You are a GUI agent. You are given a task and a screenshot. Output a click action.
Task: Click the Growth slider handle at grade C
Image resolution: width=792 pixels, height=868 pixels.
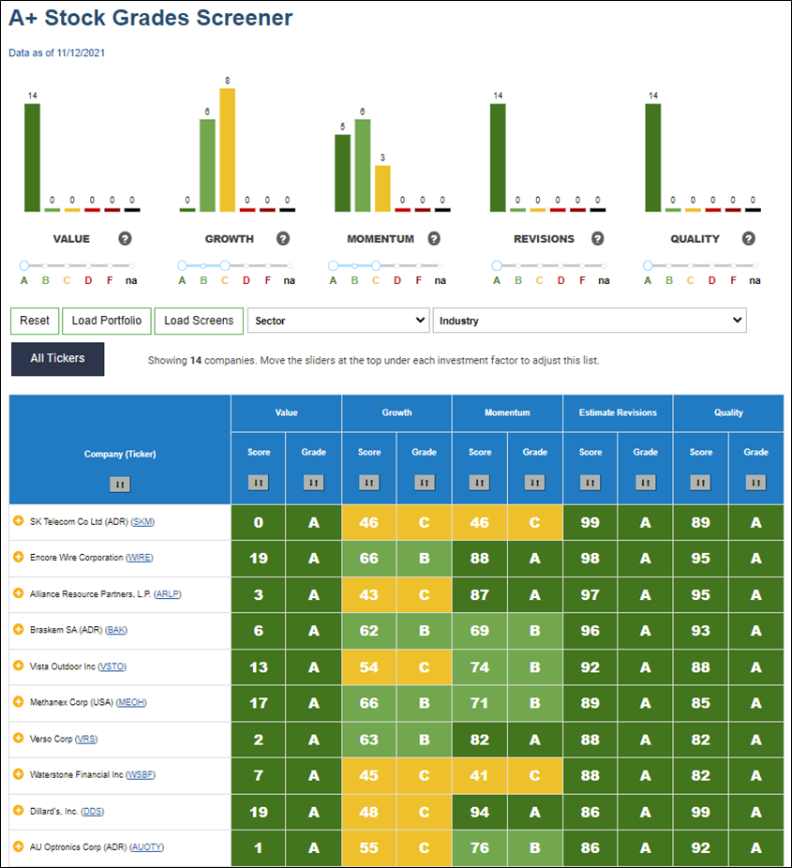click(224, 265)
